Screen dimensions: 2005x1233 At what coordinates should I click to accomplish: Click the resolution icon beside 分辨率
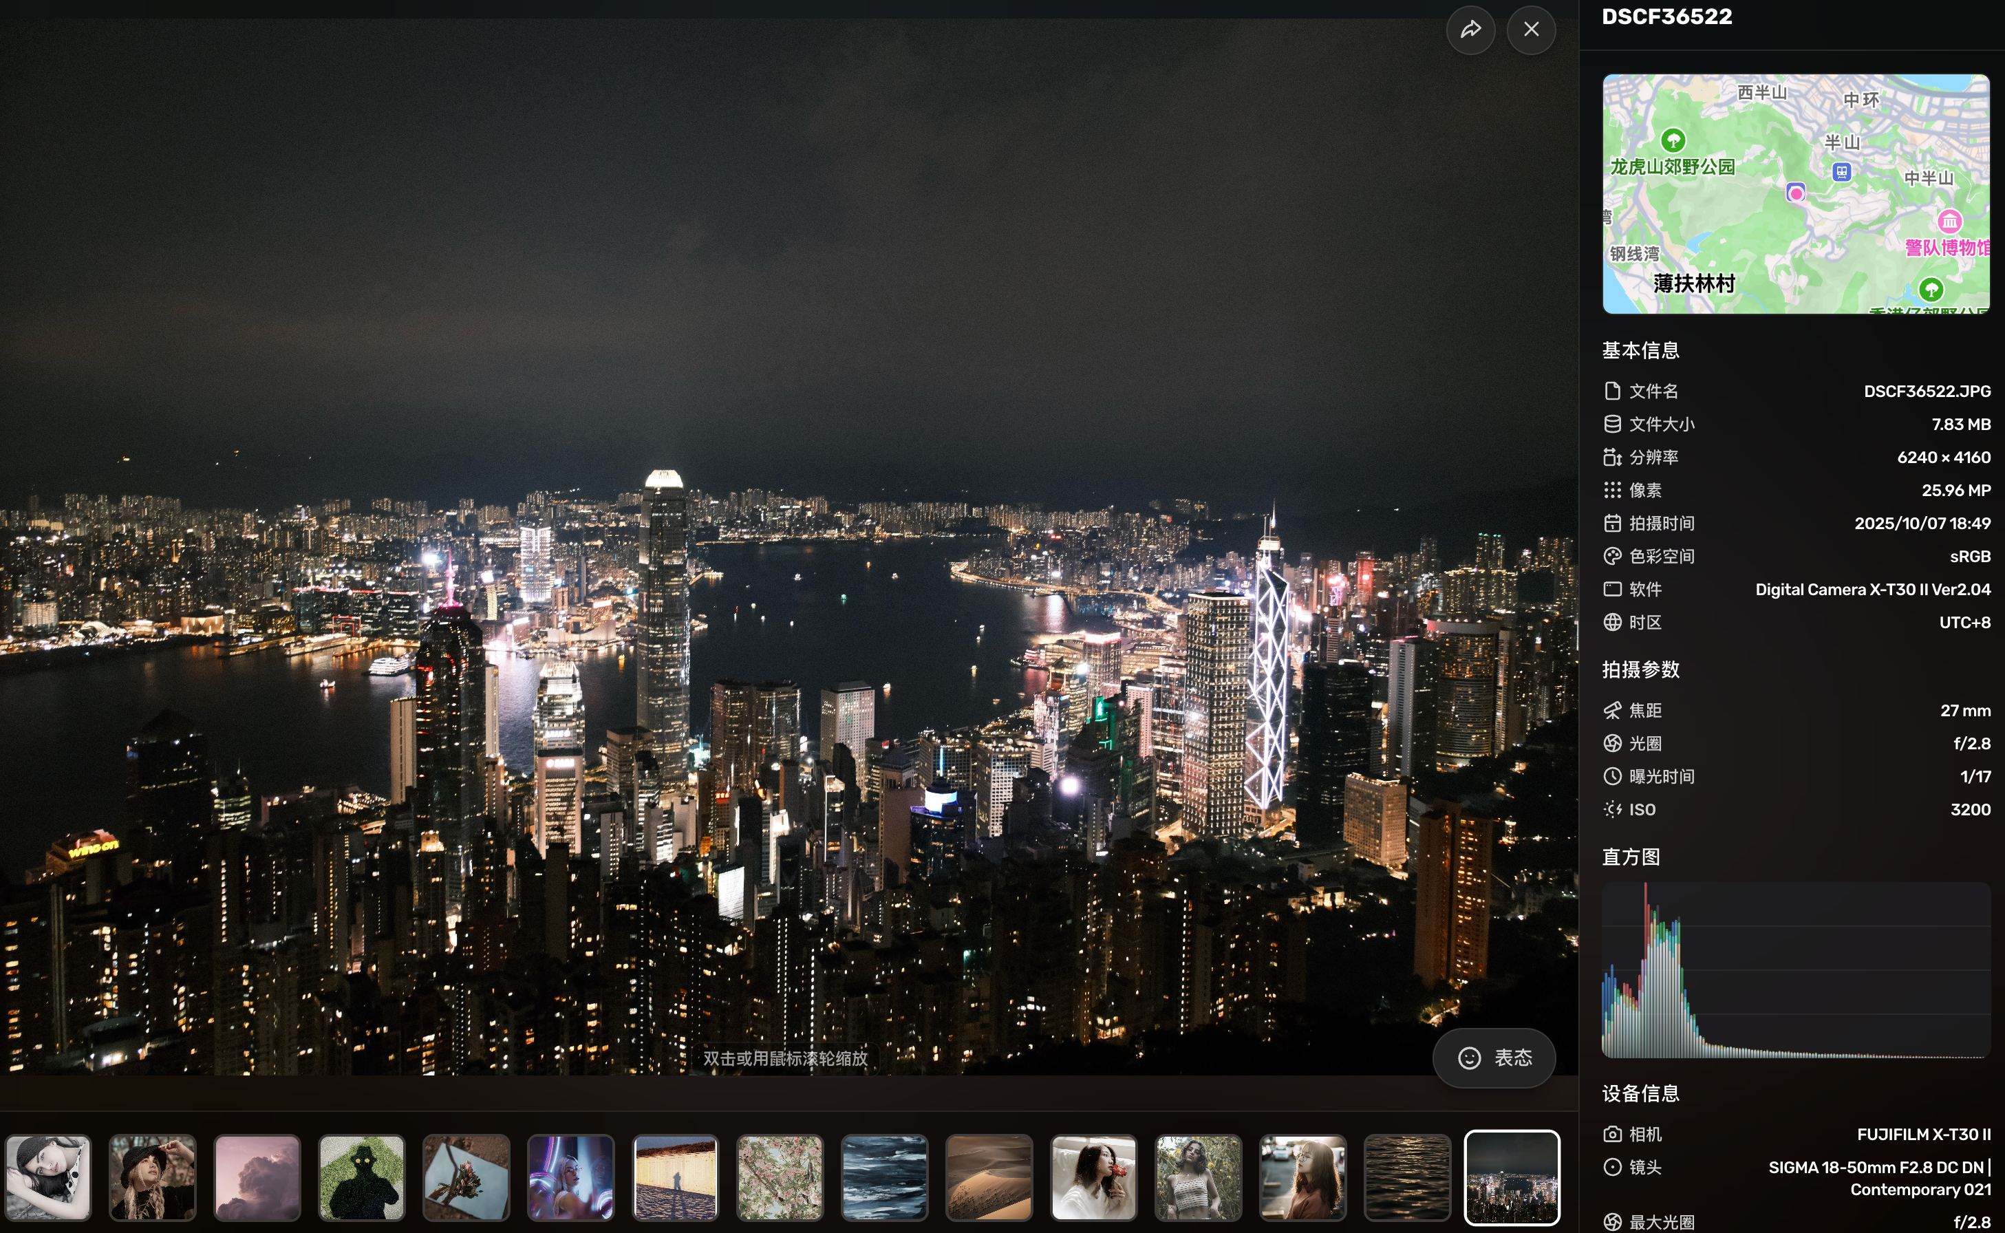point(1612,458)
